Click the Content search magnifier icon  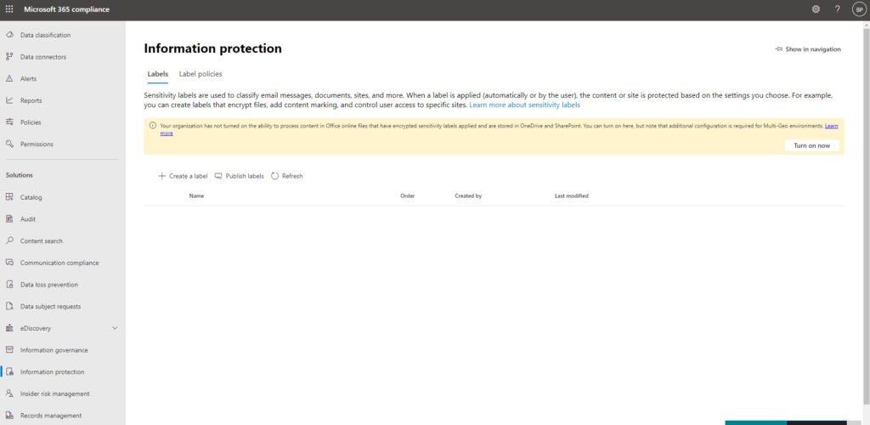8,241
